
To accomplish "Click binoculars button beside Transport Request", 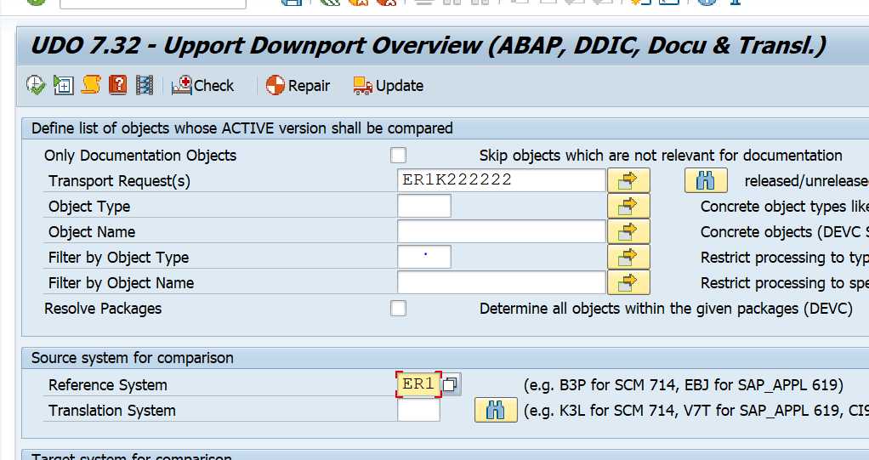I will coord(705,181).
